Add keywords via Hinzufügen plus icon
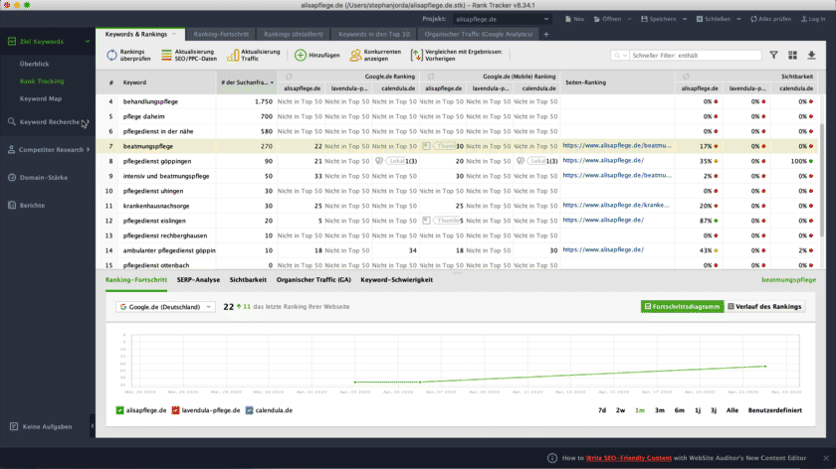The width and height of the screenshot is (836, 469). 301,55
